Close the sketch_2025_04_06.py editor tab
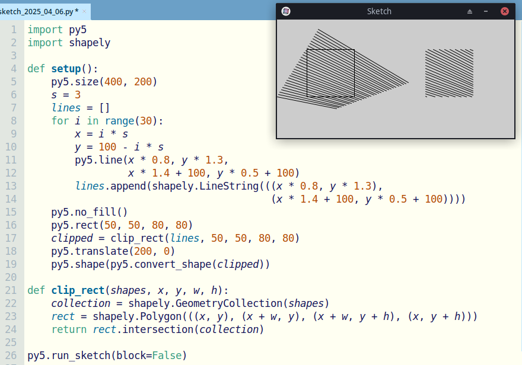 point(84,11)
